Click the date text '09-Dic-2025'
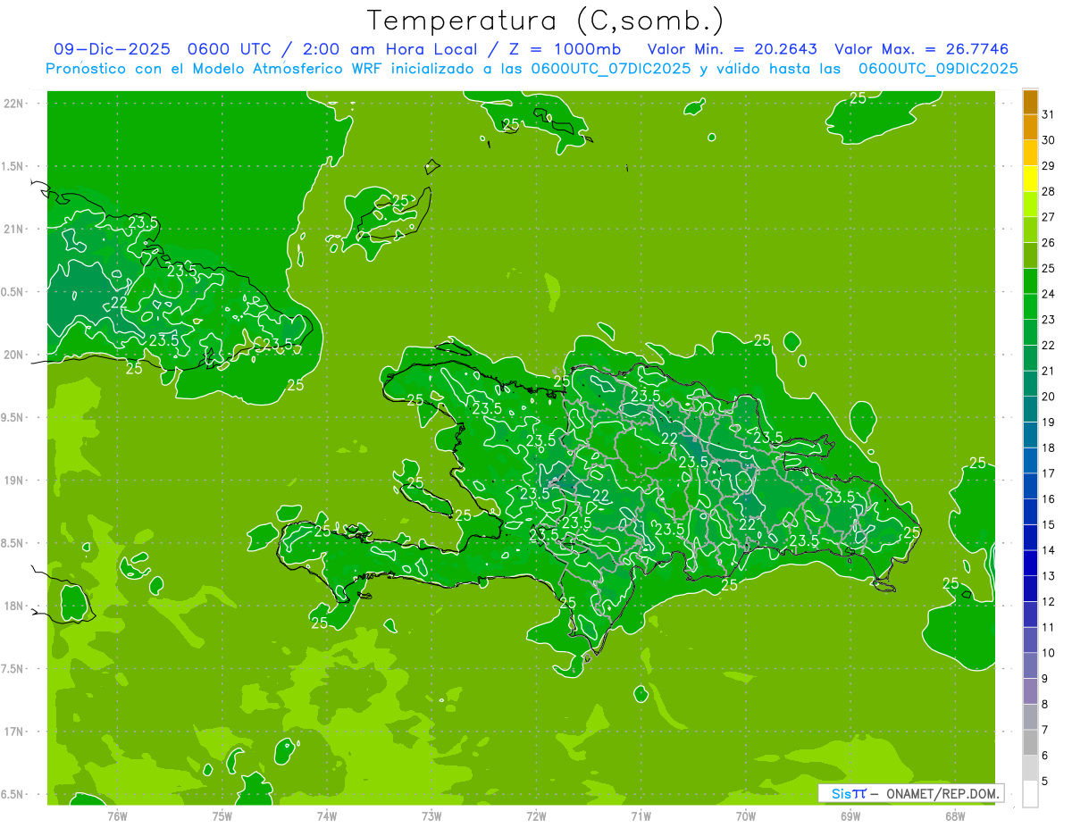Viewport: 1072px width, 828px height. [x=112, y=49]
